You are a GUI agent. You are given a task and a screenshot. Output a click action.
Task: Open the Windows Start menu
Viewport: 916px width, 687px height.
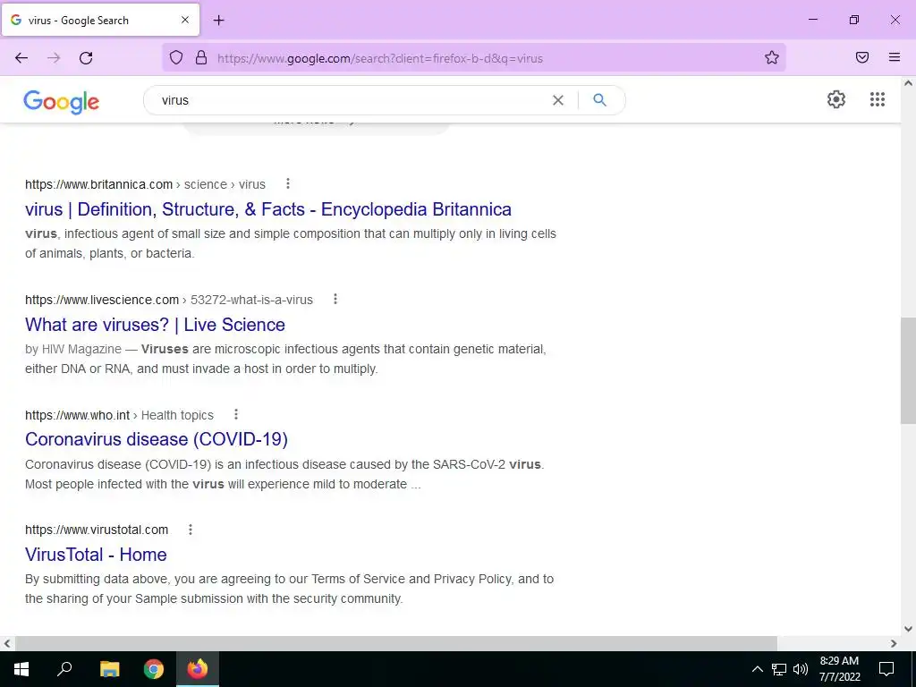[x=21, y=669]
